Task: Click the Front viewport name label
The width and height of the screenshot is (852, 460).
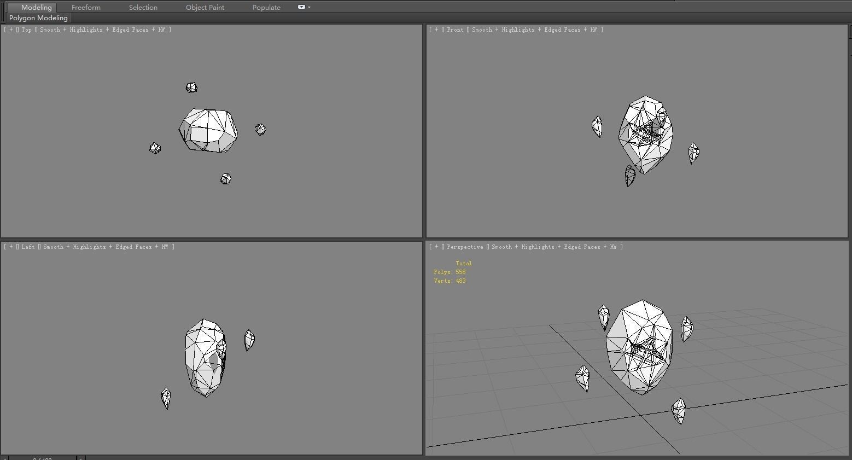Action: point(455,30)
